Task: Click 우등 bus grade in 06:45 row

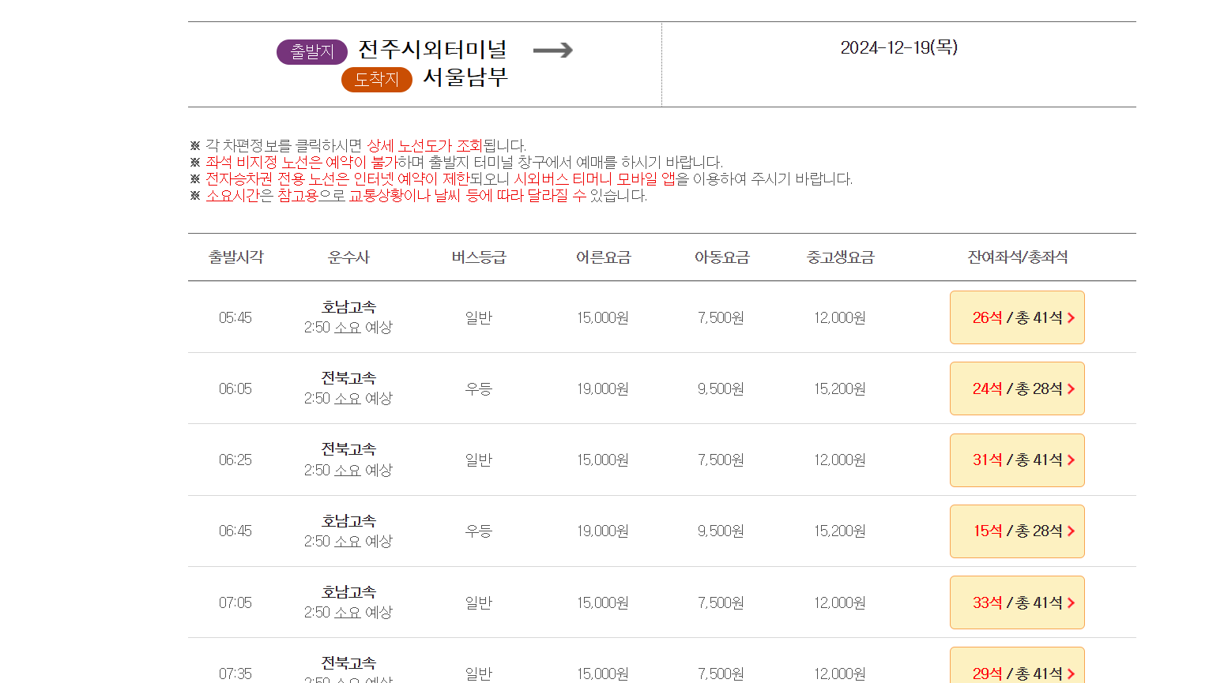Action: (x=479, y=531)
